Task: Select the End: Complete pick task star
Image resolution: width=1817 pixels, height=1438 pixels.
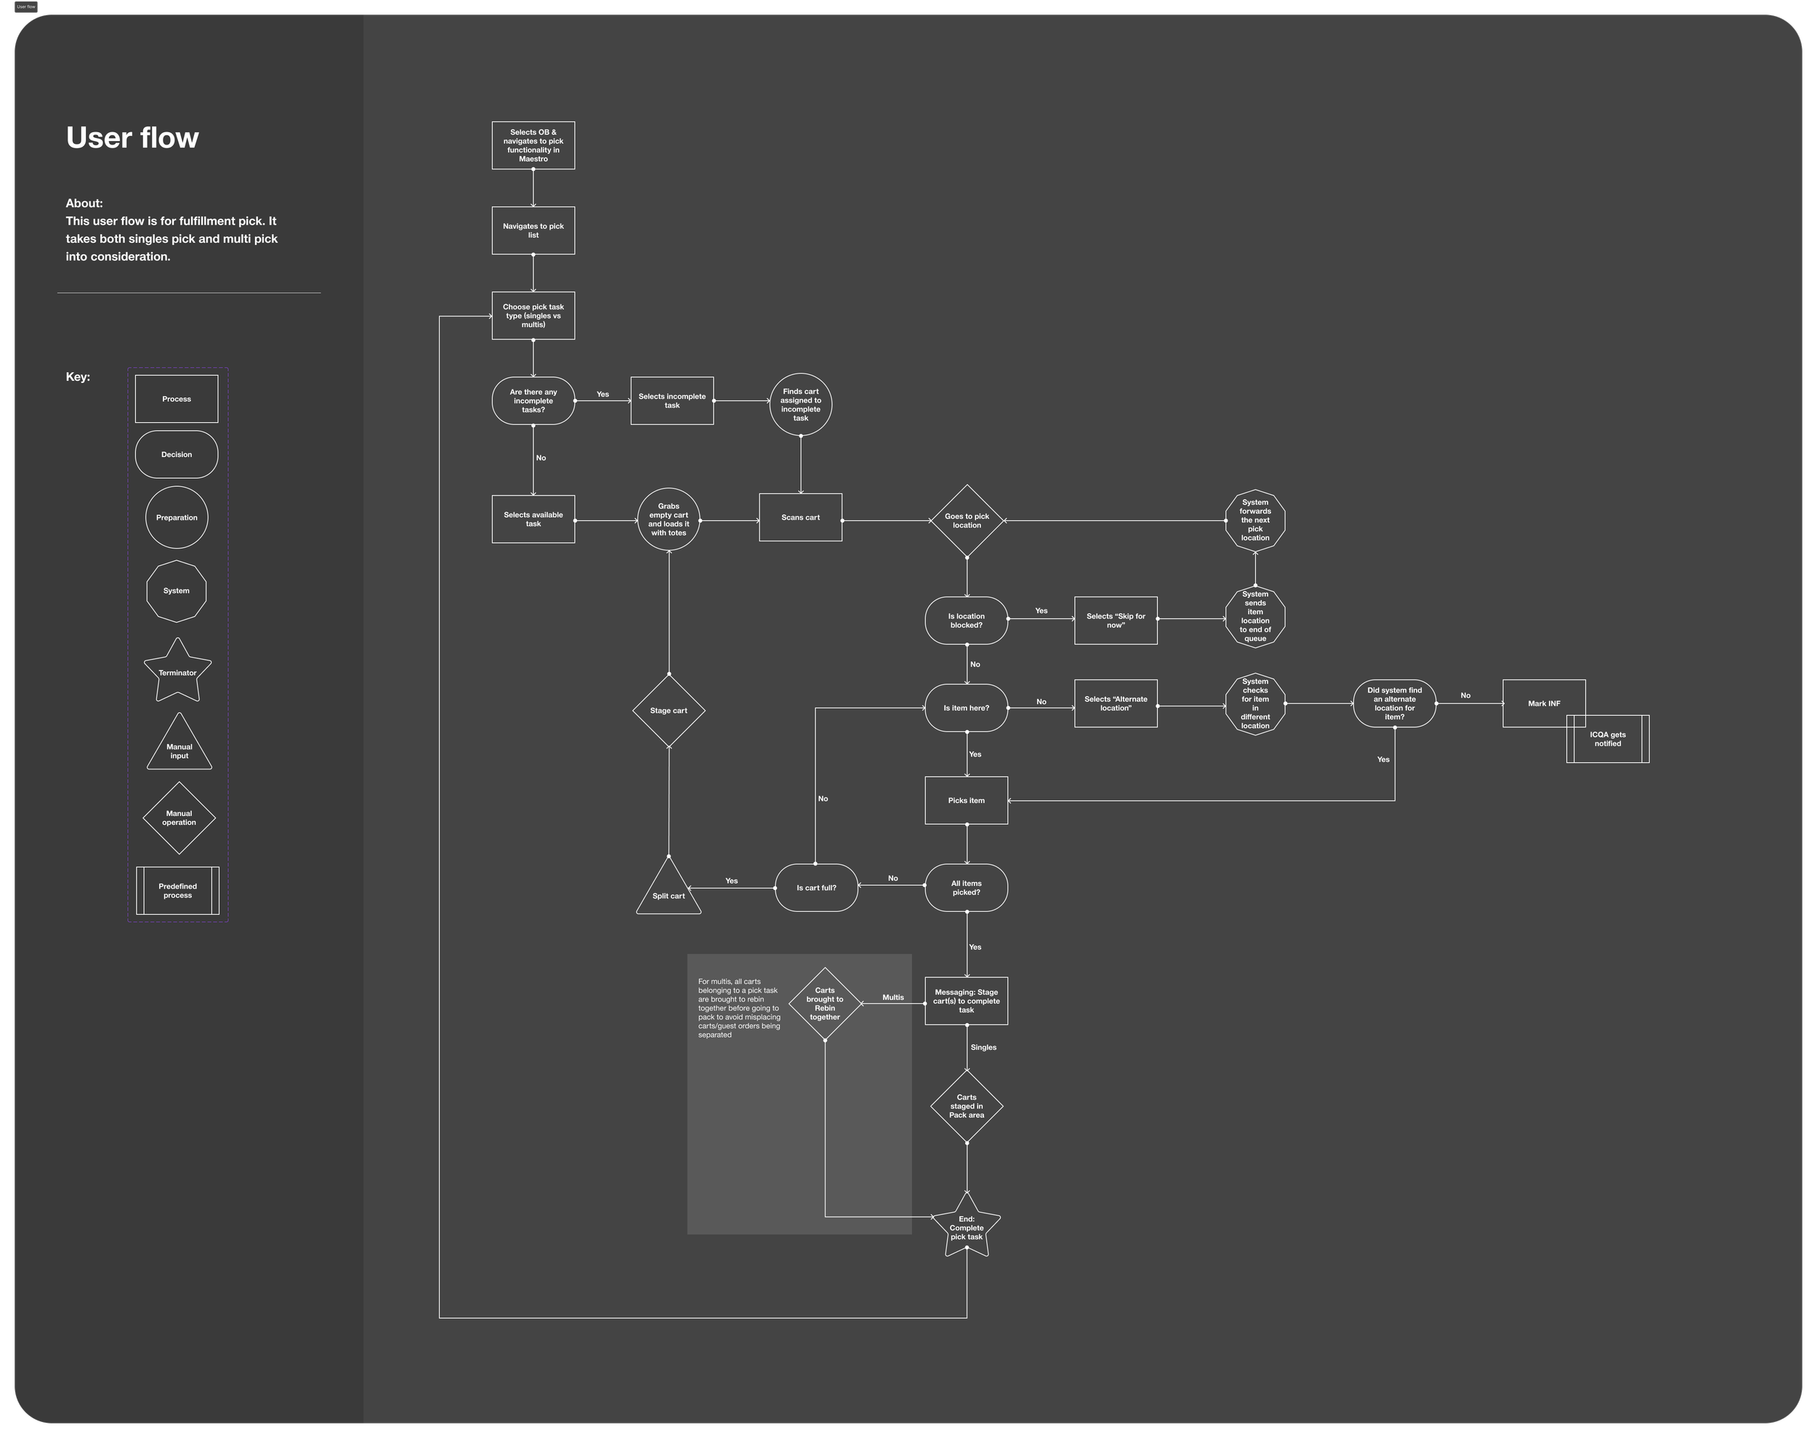Action: point(967,1227)
